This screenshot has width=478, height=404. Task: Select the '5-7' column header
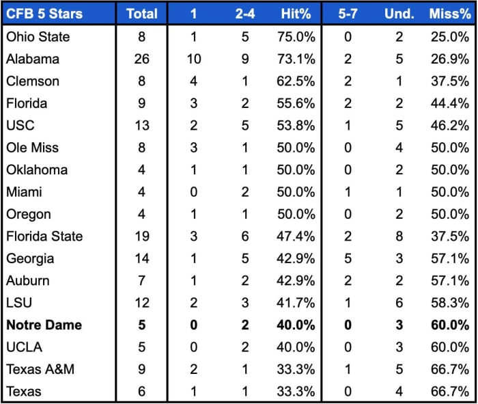click(x=348, y=13)
